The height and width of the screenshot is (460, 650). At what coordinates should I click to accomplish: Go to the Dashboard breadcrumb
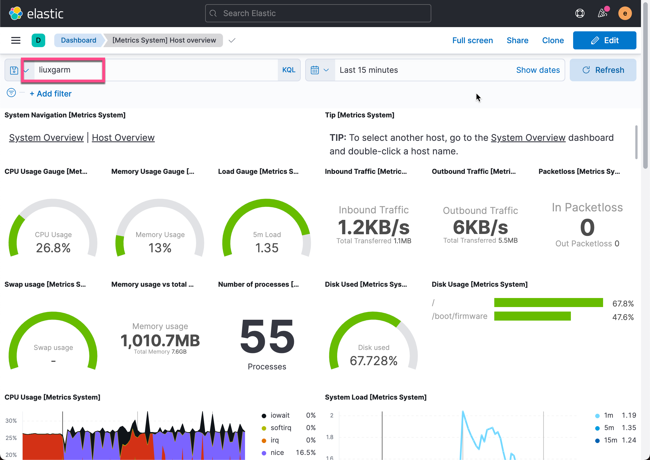point(79,40)
